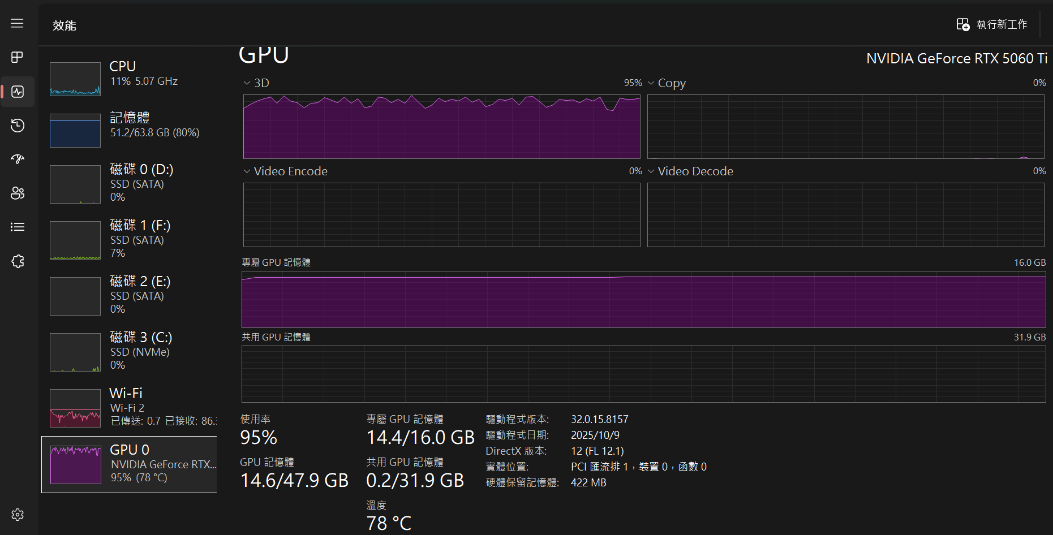1053x535 pixels.
Task: Select Wi-Fi in the performance list
Action: [x=129, y=407]
